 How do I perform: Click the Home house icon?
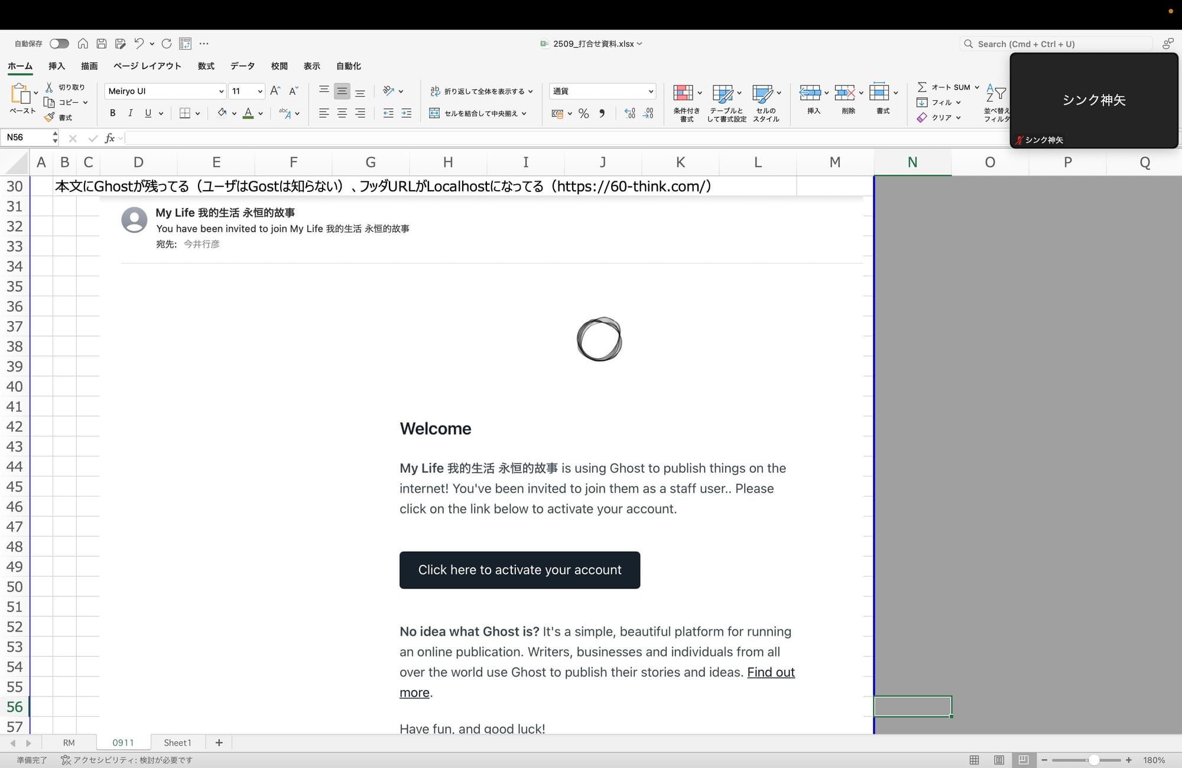pyautogui.click(x=83, y=44)
